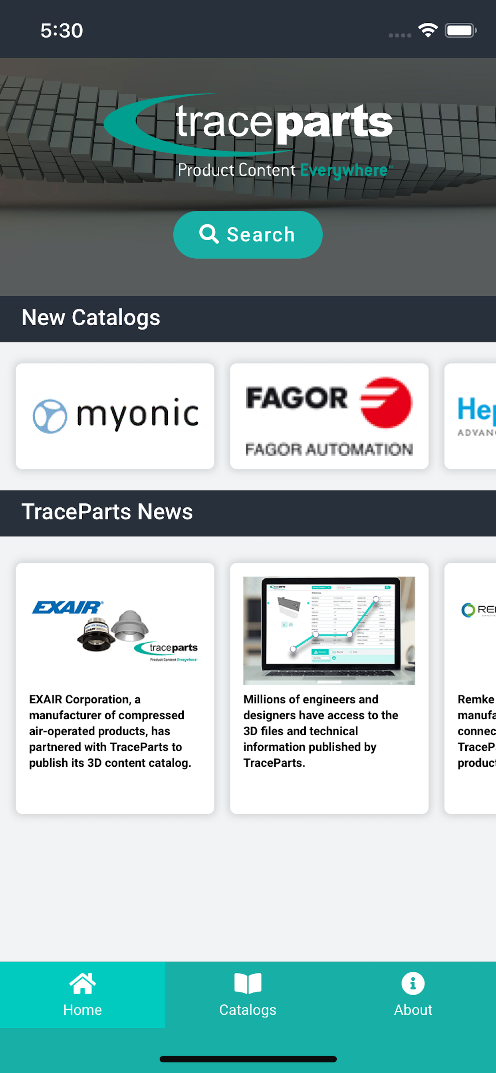Open the partially visible Hepco catalog card

(x=470, y=416)
